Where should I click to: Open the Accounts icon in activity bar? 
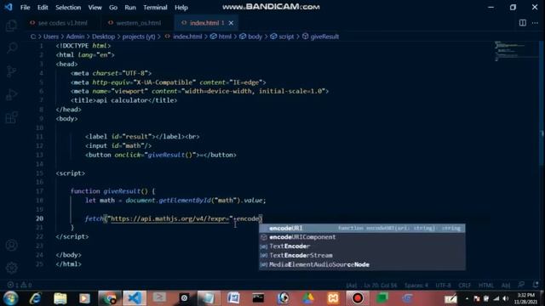[11, 246]
